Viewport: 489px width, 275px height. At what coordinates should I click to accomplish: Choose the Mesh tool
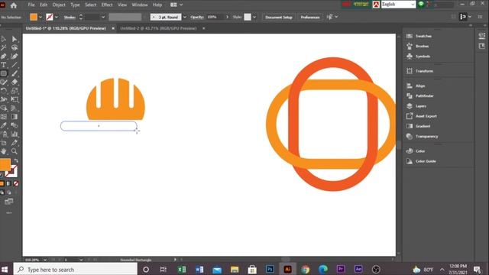click(x=4, y=117)
